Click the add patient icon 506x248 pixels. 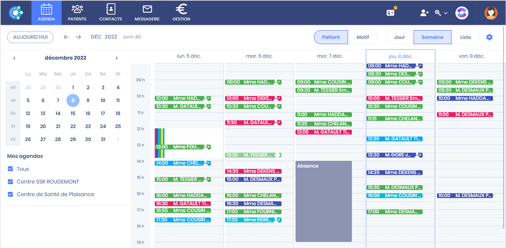pyautogui.click(x=424, y=13)
